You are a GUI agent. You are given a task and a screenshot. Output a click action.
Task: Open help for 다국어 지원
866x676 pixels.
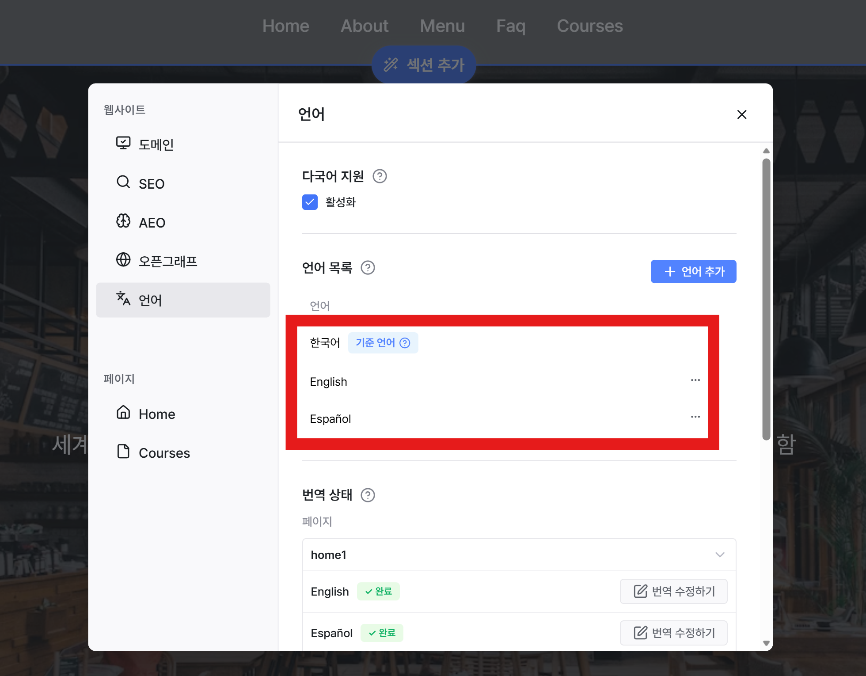click(380, 176)
